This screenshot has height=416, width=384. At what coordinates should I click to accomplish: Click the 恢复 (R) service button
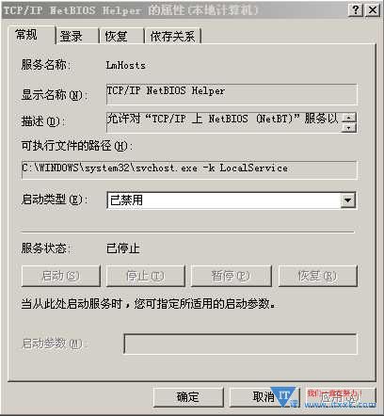[318, 276]
